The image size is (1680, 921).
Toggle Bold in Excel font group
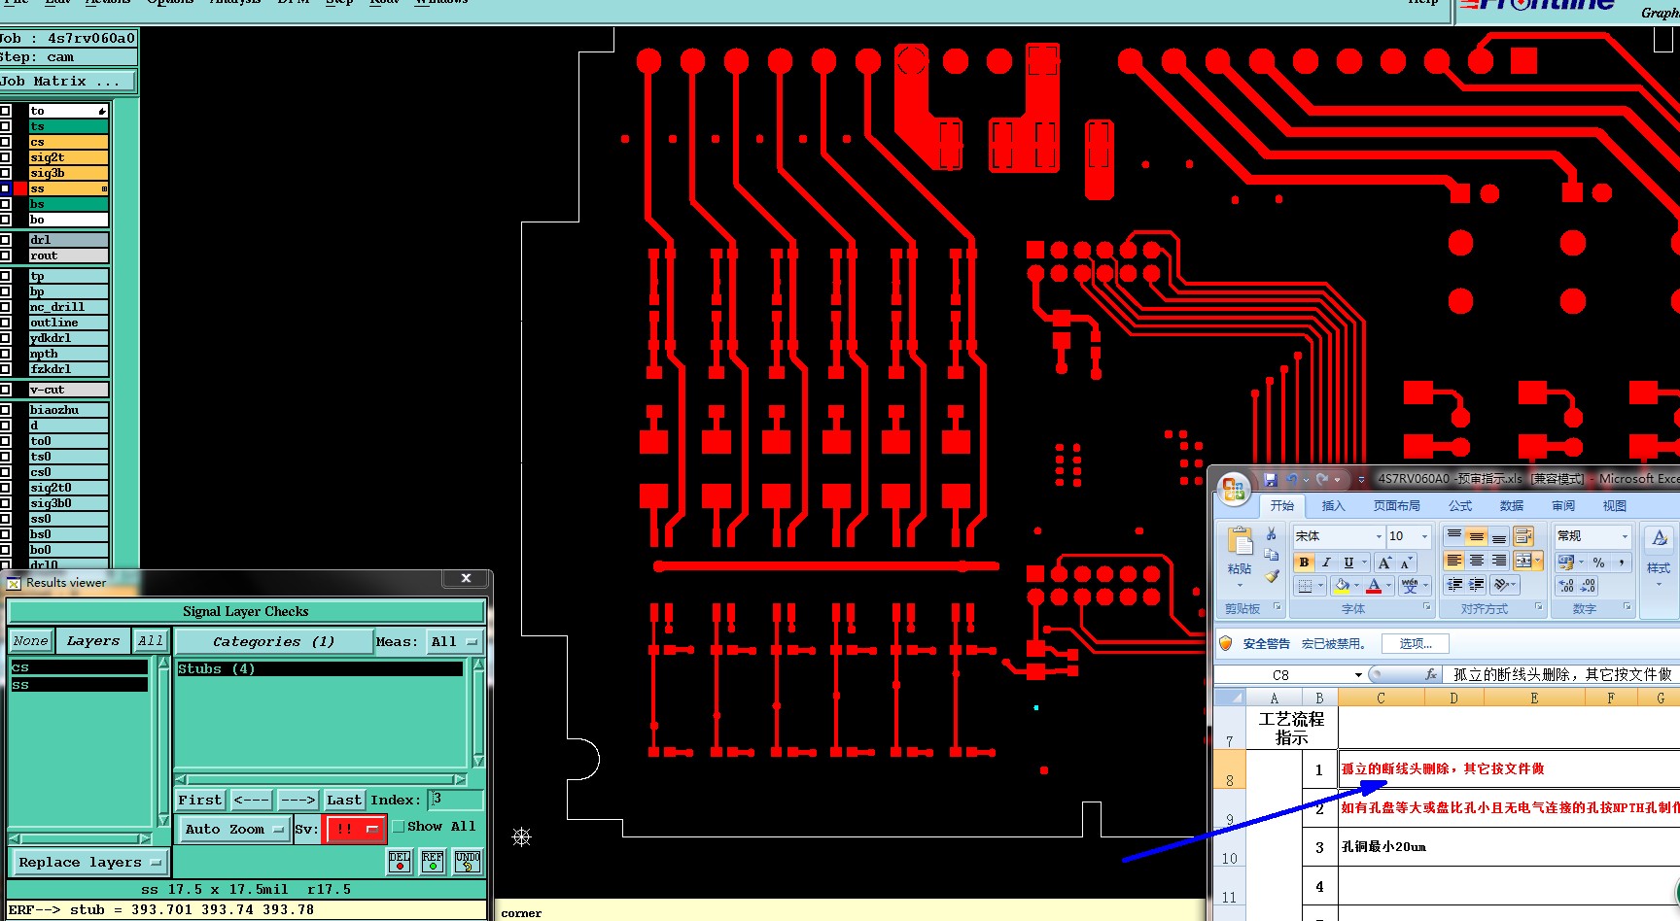pos(1304,563)
